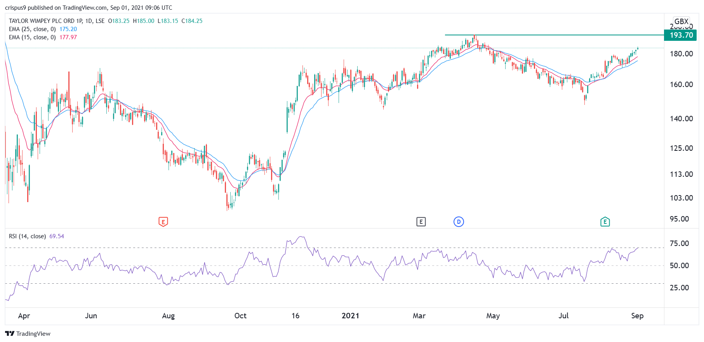Click the EMA 25 value 175.20

tap(68, 29)
